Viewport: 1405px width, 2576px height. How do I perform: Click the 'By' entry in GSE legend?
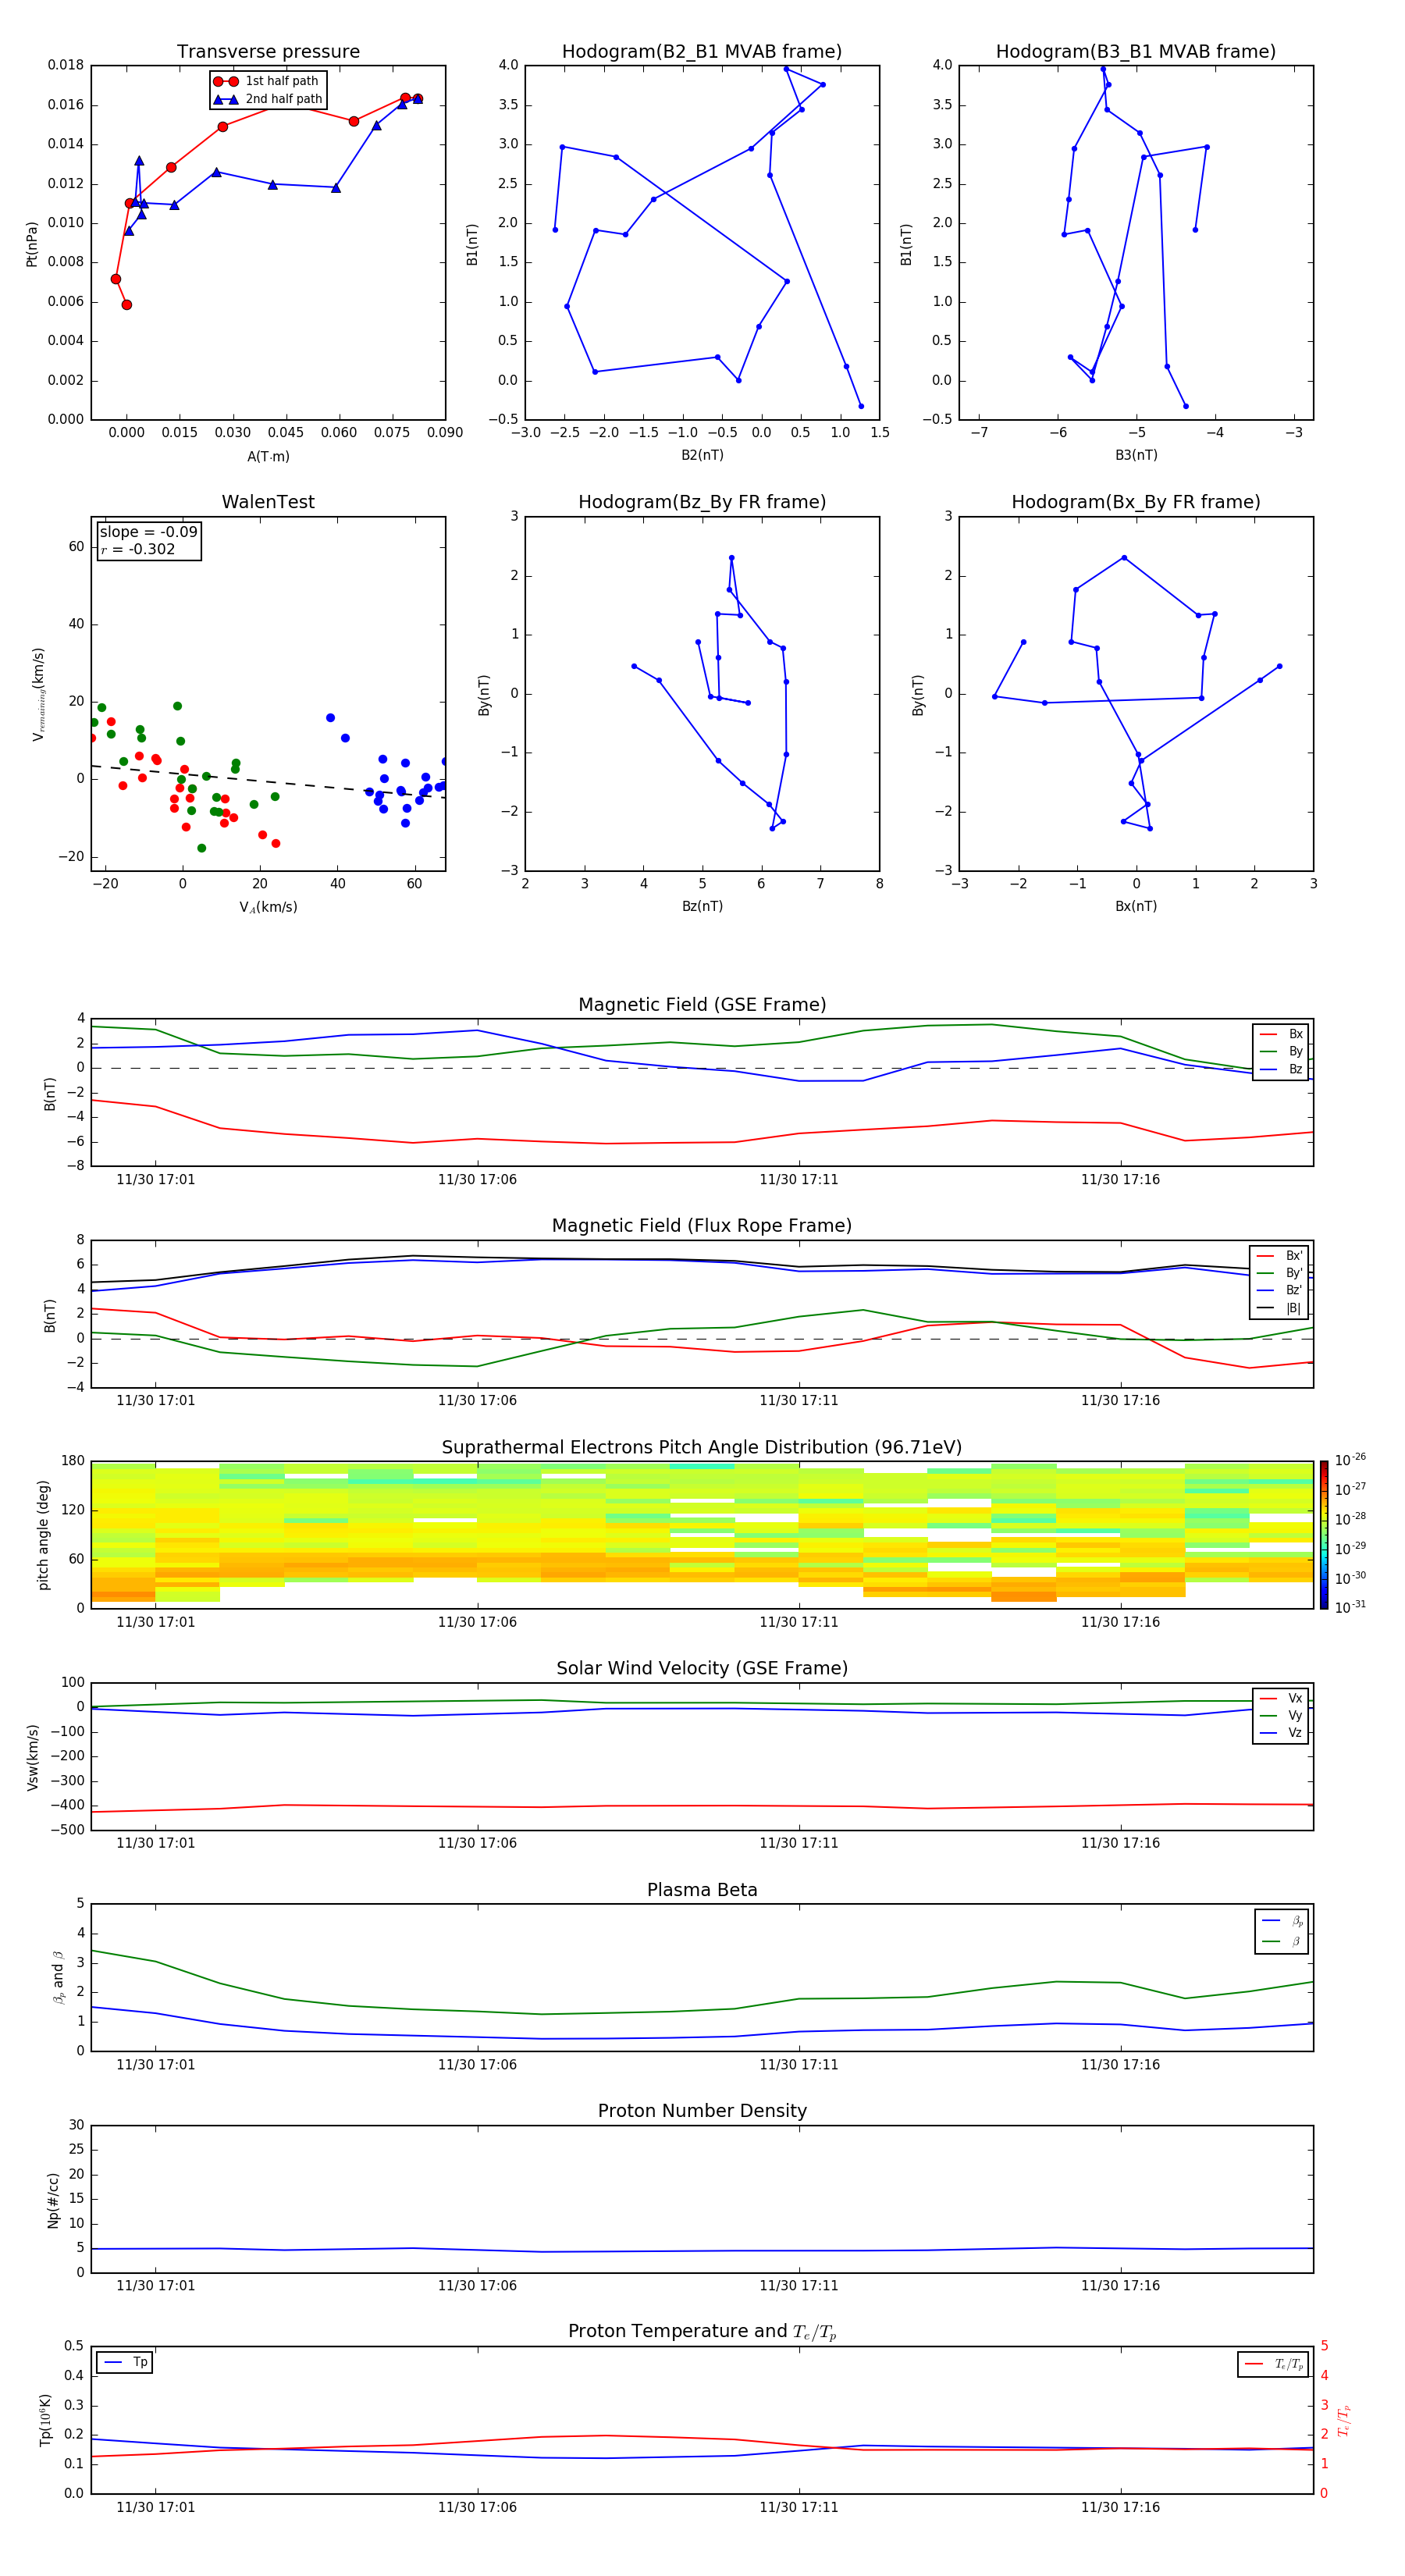(1282, 1051)
